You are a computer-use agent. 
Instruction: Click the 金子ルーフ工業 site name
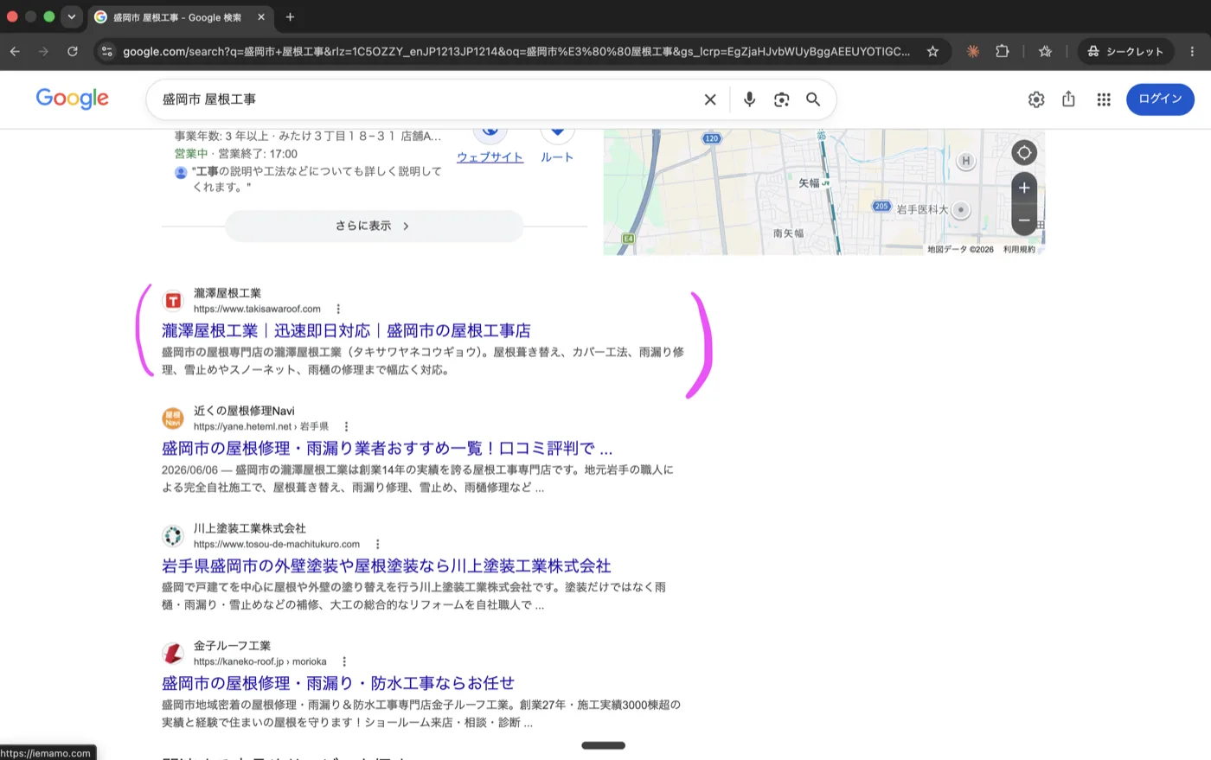coord(232,646)
